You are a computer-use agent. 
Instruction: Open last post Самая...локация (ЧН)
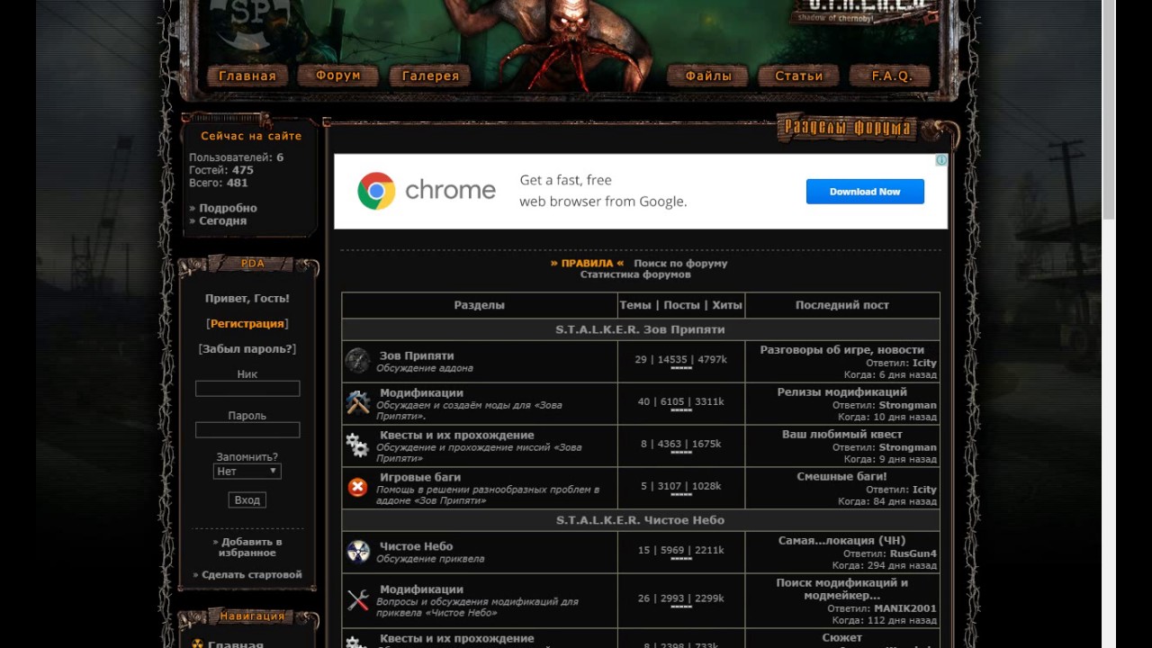(x=842, y=540)
